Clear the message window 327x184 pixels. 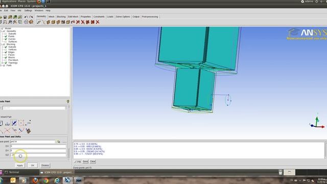tap(92, 162)
